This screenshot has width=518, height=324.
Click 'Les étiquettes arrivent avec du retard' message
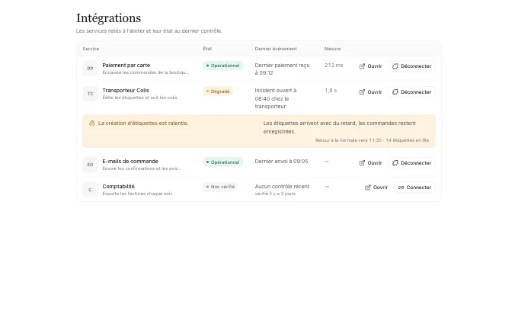[x=340, y=127]
